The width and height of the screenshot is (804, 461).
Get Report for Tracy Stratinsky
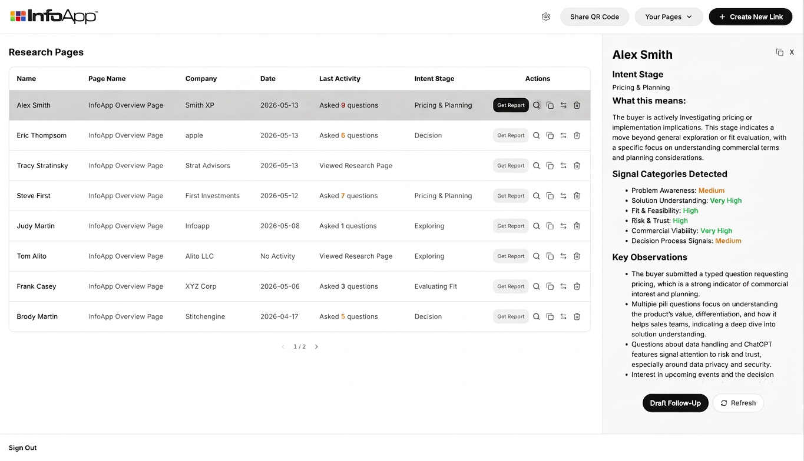[x=511, y=166]
